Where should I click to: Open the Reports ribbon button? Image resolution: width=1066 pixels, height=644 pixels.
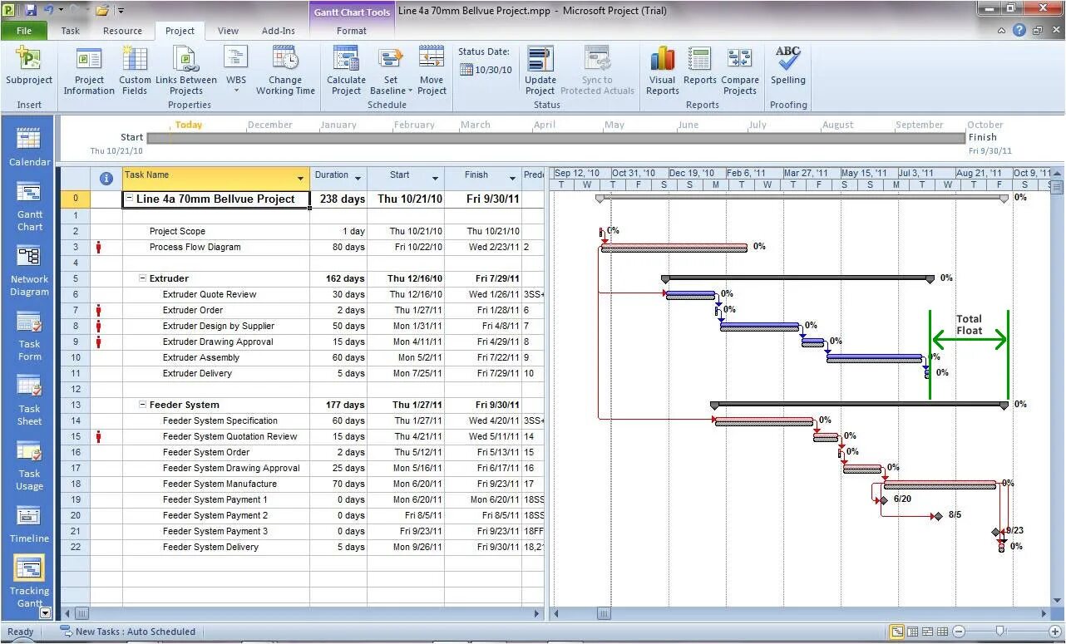click(700, 66)
